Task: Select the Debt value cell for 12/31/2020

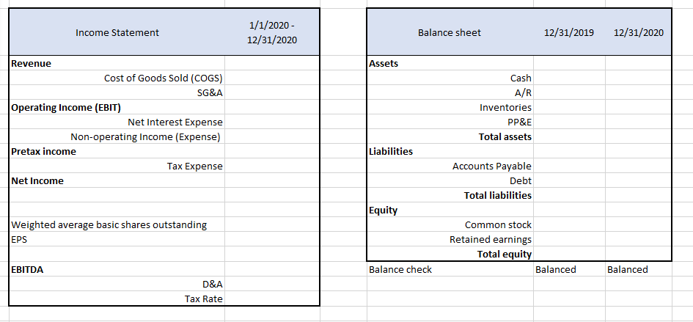Action: (639, 180)
